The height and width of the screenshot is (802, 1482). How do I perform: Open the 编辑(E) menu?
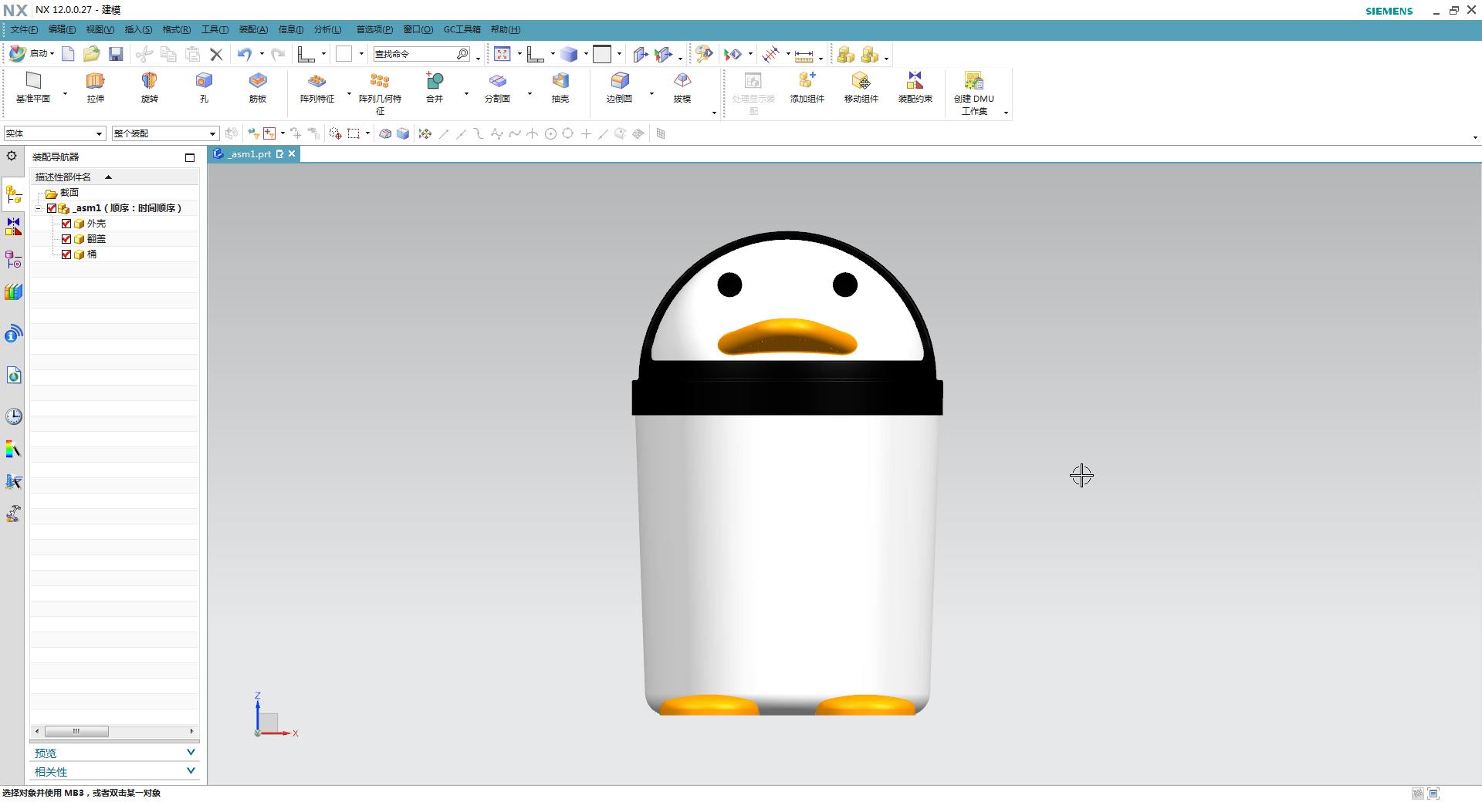click(x=62, y=29)
